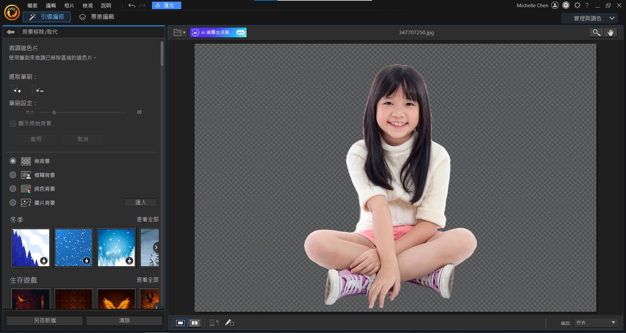The image size is (626, 333).
Task: Open the AI 繪圖生成器 tool
Action: pos(218,32)
